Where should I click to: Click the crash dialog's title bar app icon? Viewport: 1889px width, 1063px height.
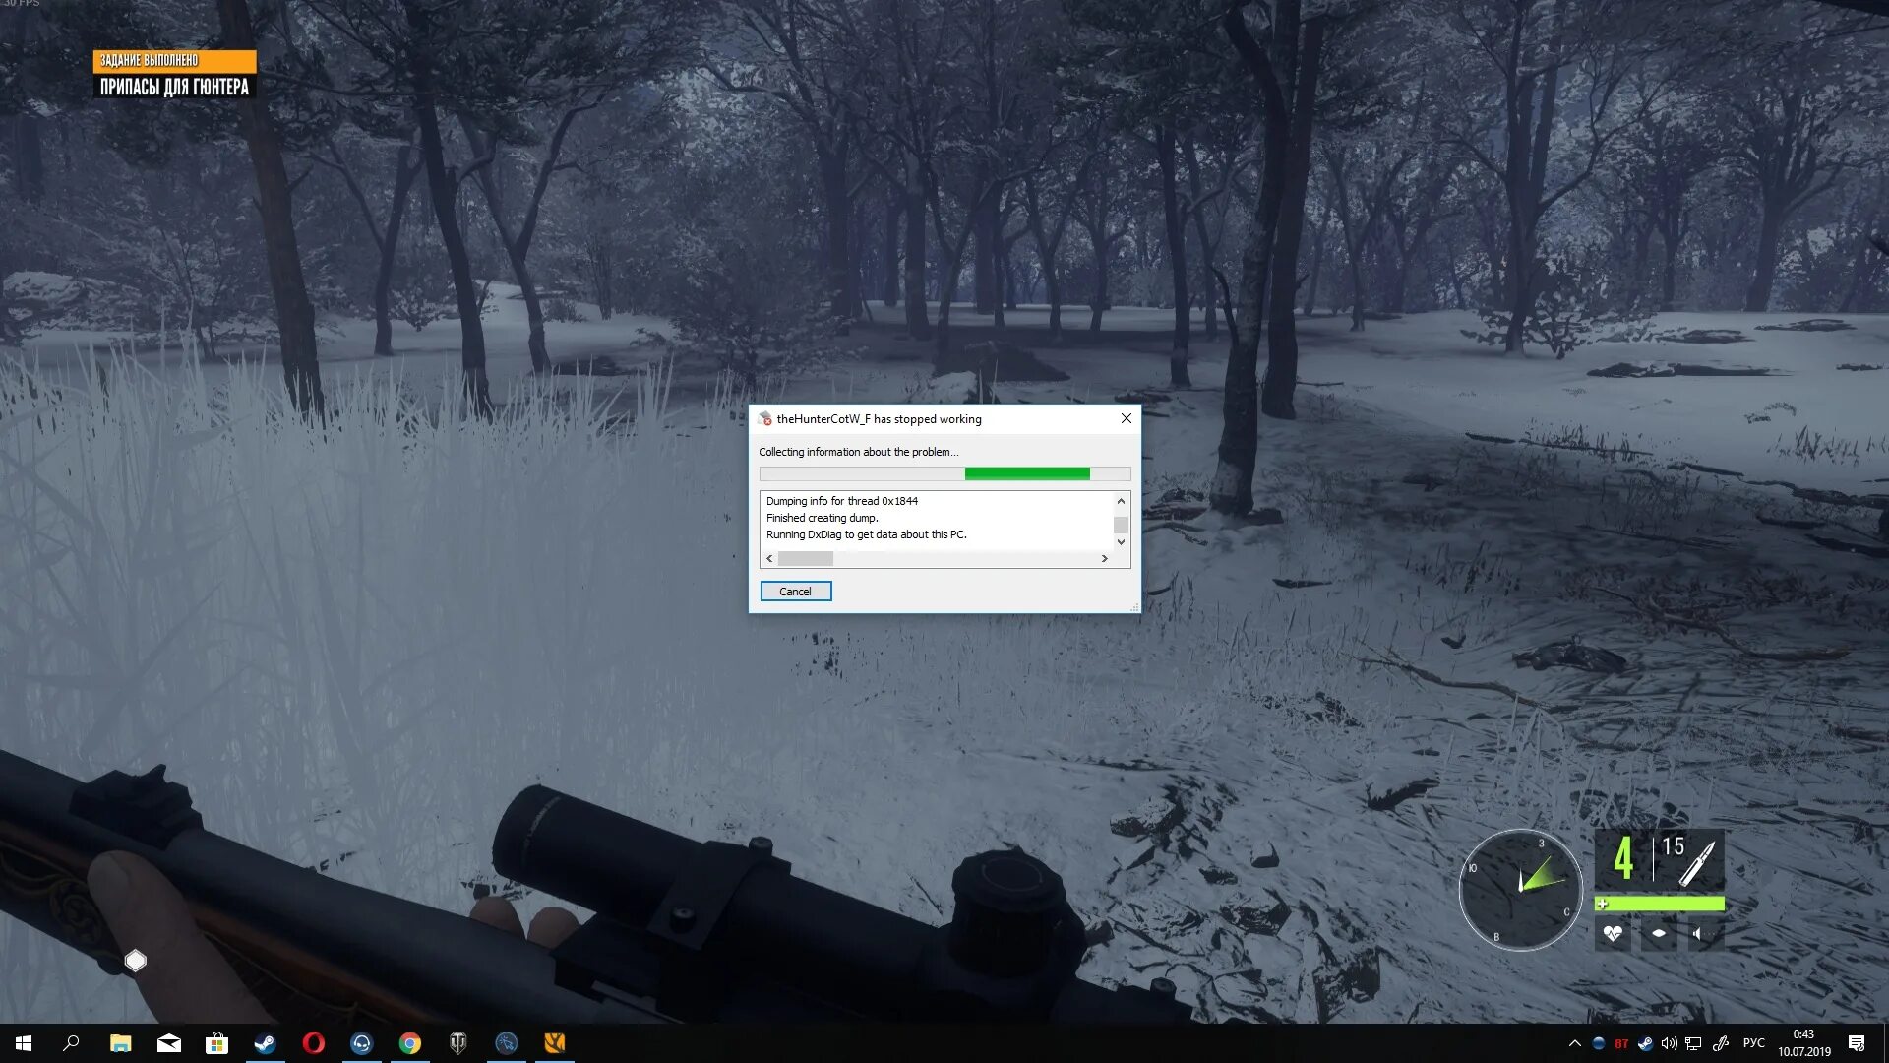pyautogui.click(x=764, y=419)
